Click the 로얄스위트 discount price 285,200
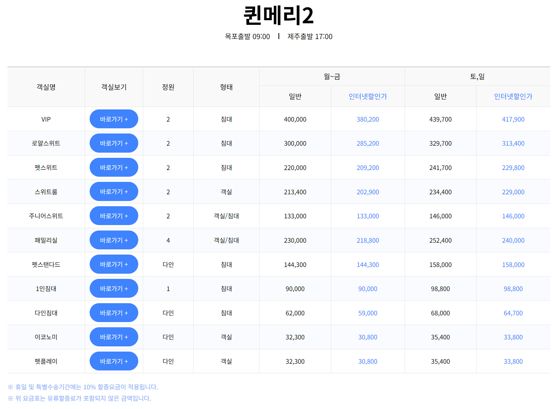 click(x=368, y=143)
